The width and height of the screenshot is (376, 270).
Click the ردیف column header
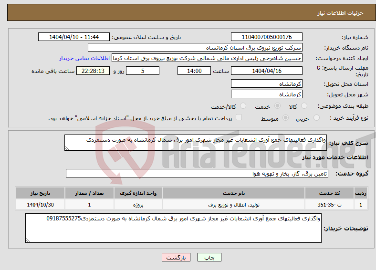tap(361, 193)
